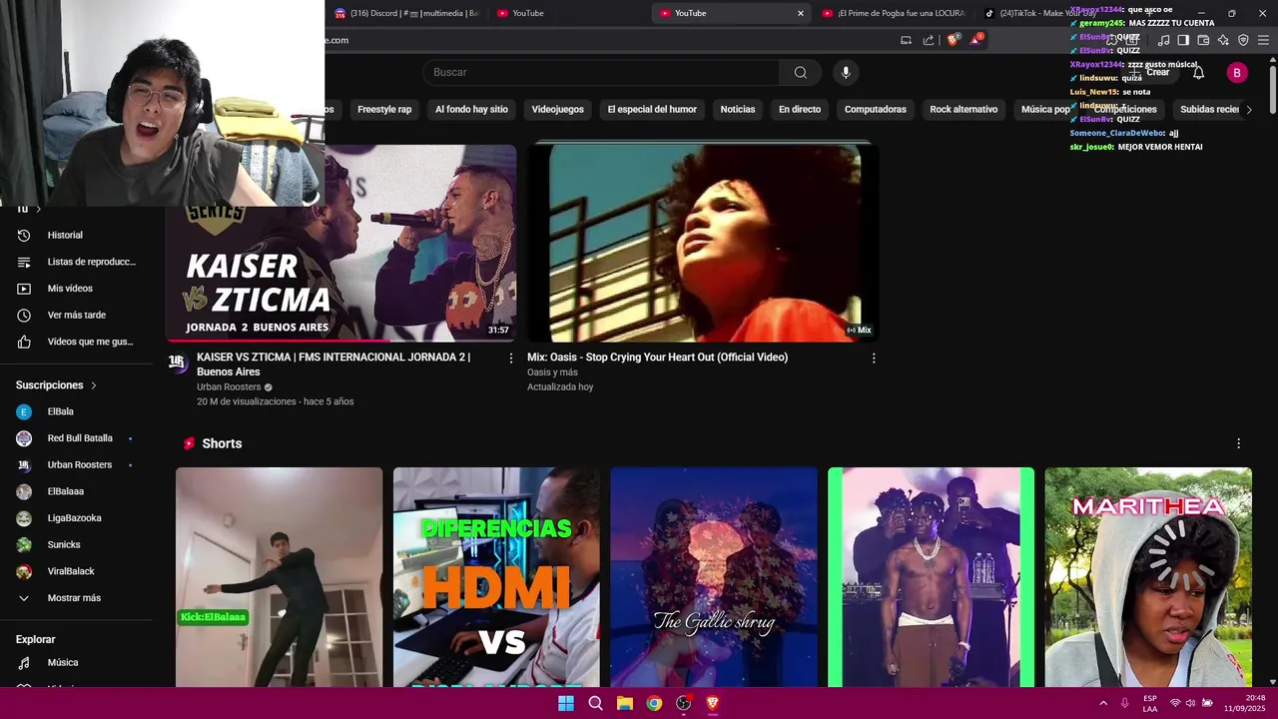Select the Rock alternativo chip
1278x719 pixels.
pyautogui.click(x=963, y=110)
